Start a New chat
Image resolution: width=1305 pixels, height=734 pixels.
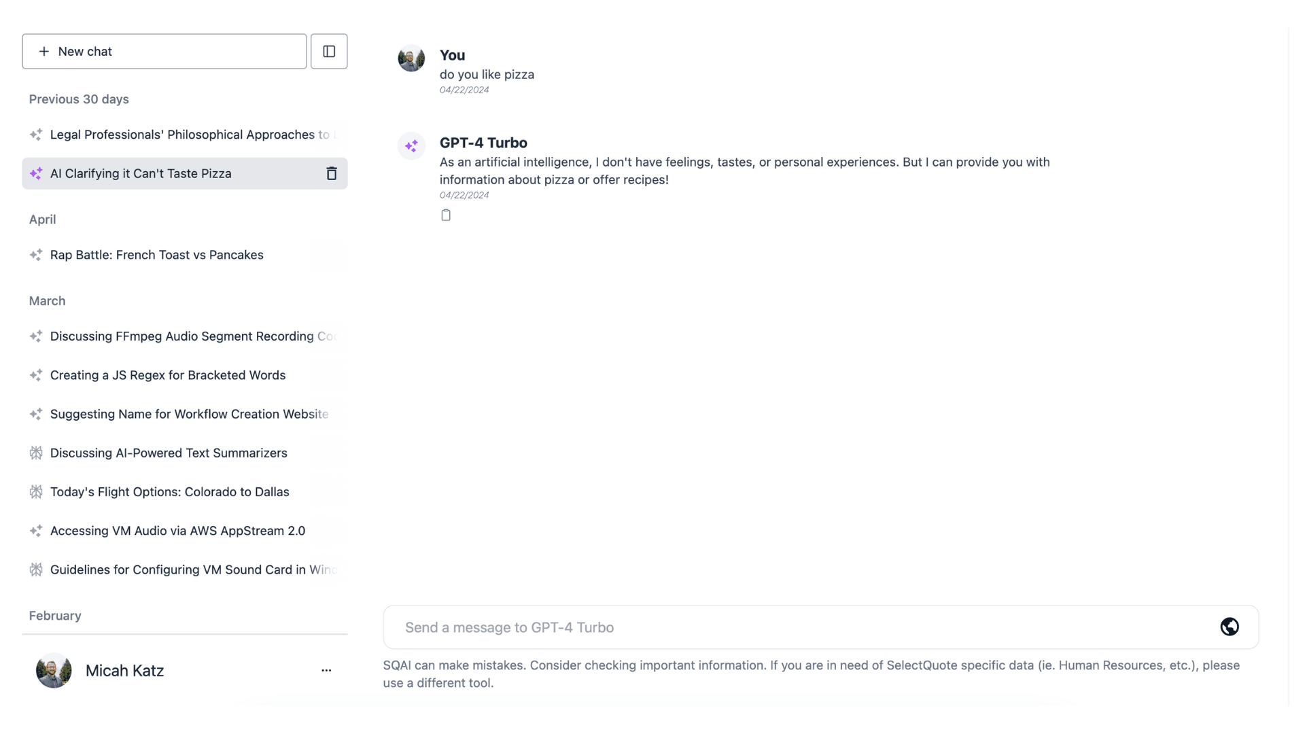(164, 51)
